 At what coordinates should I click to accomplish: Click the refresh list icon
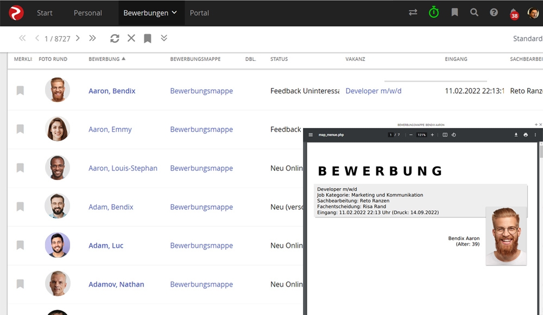pos(115,38)
